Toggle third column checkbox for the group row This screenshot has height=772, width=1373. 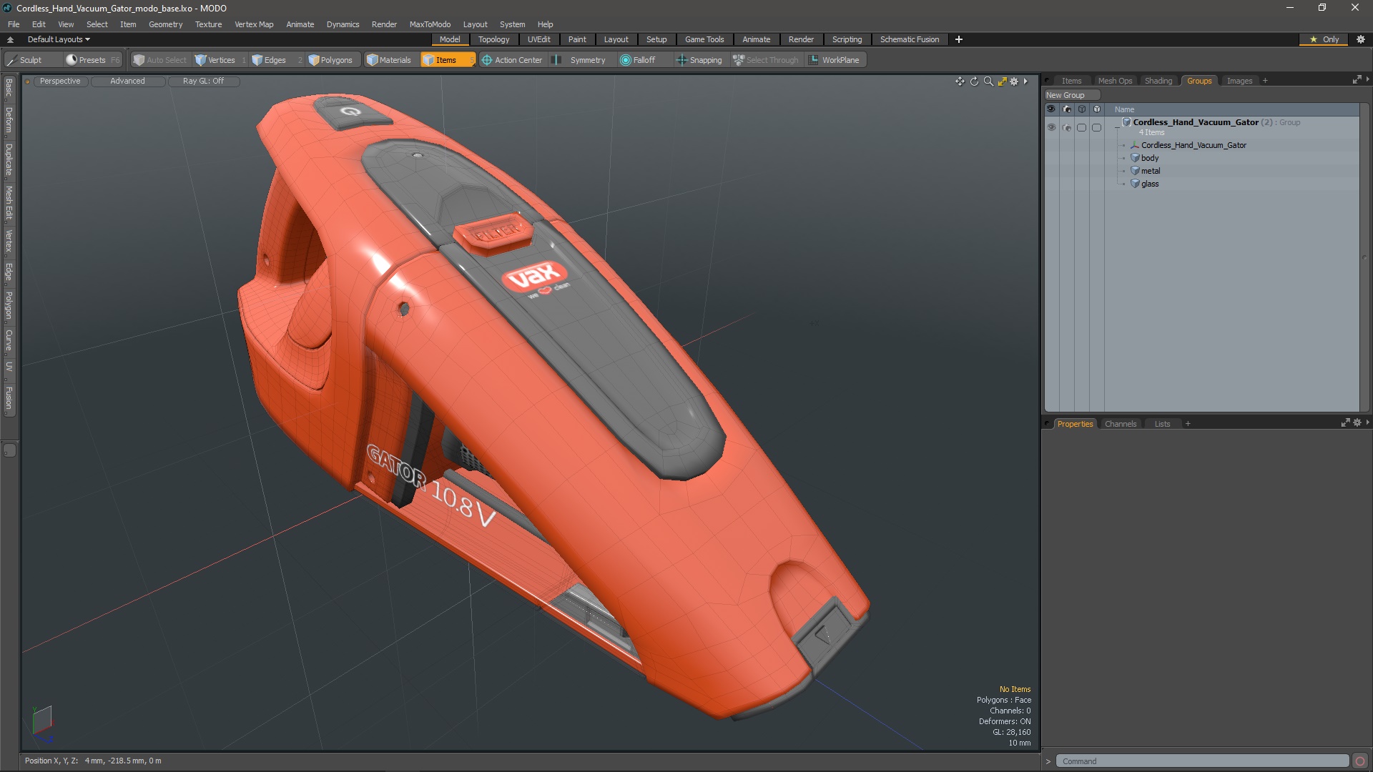point(1082,127)
